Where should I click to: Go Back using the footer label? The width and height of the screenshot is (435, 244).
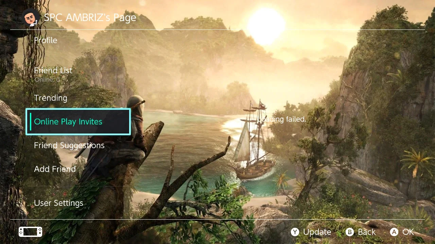click(367, 232)
